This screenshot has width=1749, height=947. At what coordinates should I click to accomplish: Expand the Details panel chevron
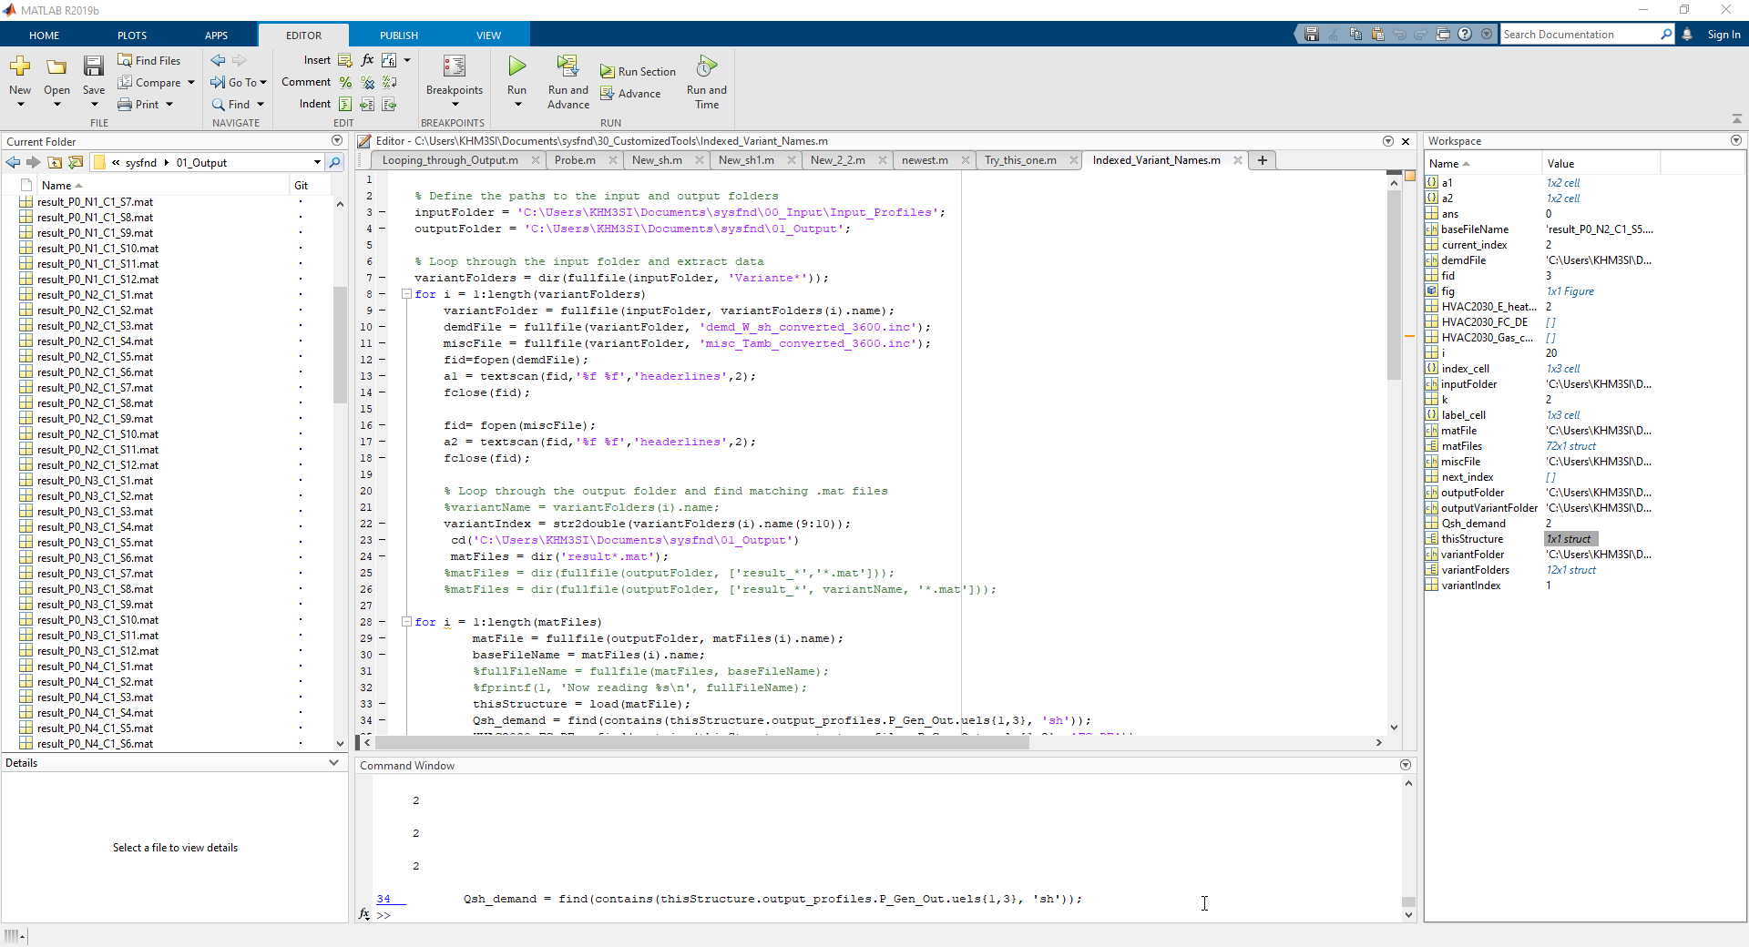click(x=334, y=763)
